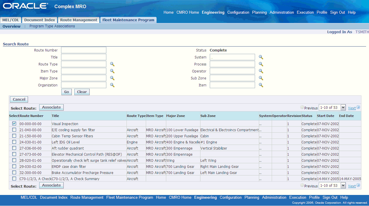Click the top Associate button
369x206 pixels.
click(51, 107)
